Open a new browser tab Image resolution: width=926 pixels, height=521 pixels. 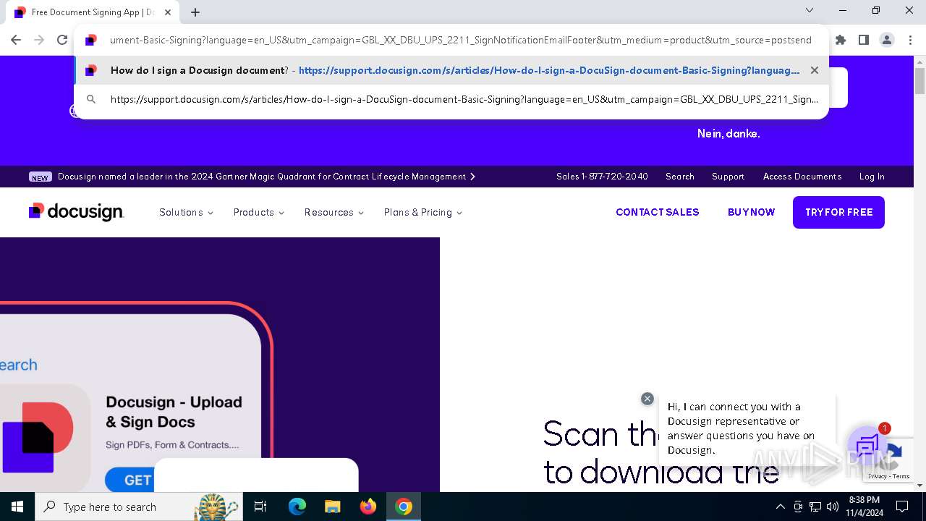[x=195, y=12]
